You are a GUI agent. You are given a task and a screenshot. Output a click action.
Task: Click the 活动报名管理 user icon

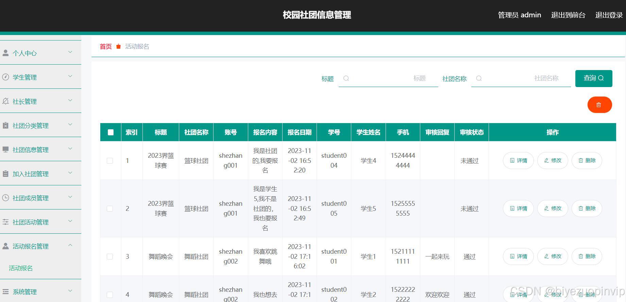[x=5, y=246]
